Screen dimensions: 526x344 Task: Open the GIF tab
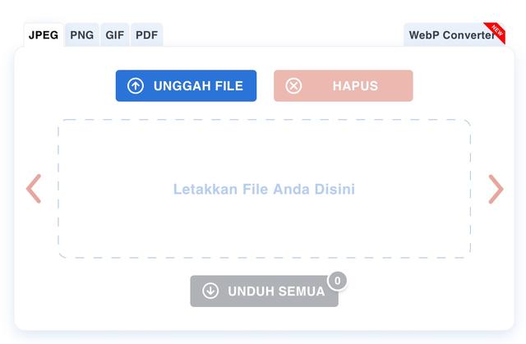tap(115, 34)
